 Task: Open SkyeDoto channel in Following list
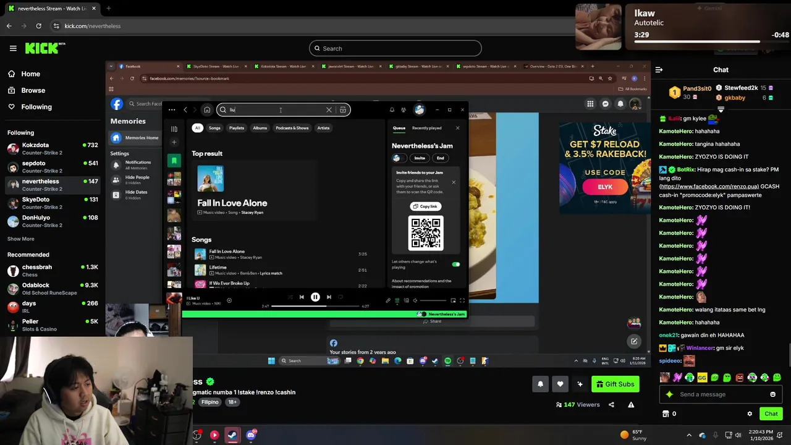click(53, 203)
